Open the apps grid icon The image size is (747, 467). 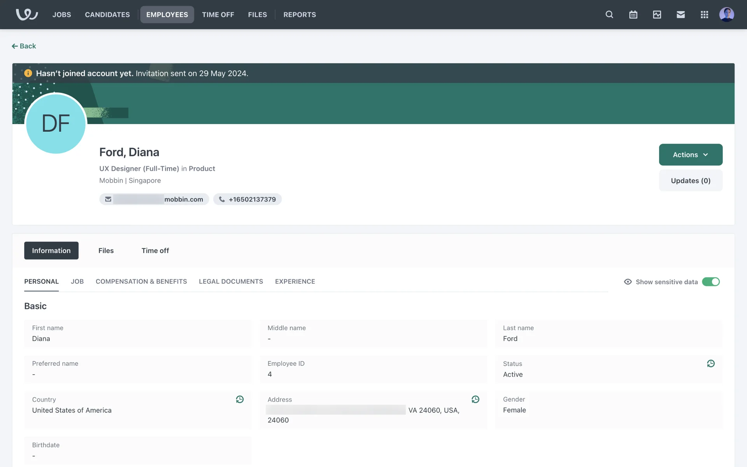click(x=704, y=14)
